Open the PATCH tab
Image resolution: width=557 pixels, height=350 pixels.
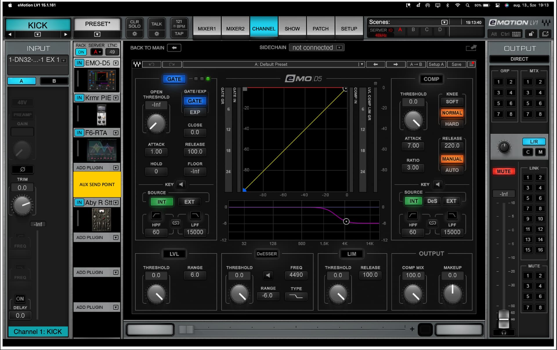(320, 29)
